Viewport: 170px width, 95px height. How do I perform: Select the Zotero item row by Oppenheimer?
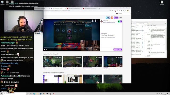[138, 32]
